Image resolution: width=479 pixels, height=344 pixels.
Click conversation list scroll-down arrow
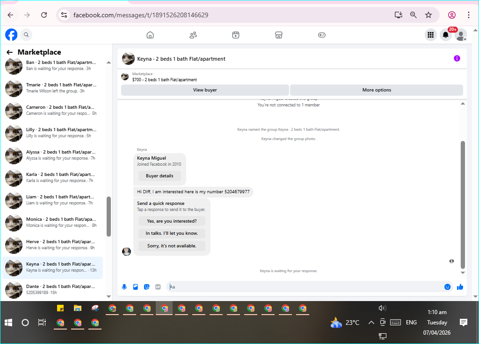tap(109, 296)
